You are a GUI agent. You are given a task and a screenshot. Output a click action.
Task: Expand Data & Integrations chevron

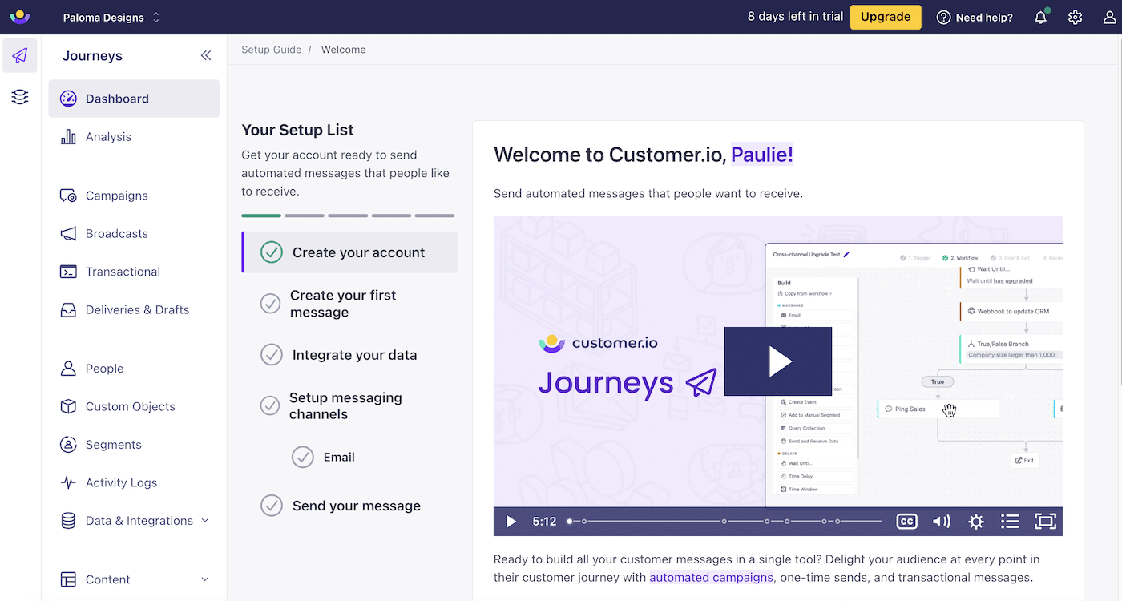205,521
